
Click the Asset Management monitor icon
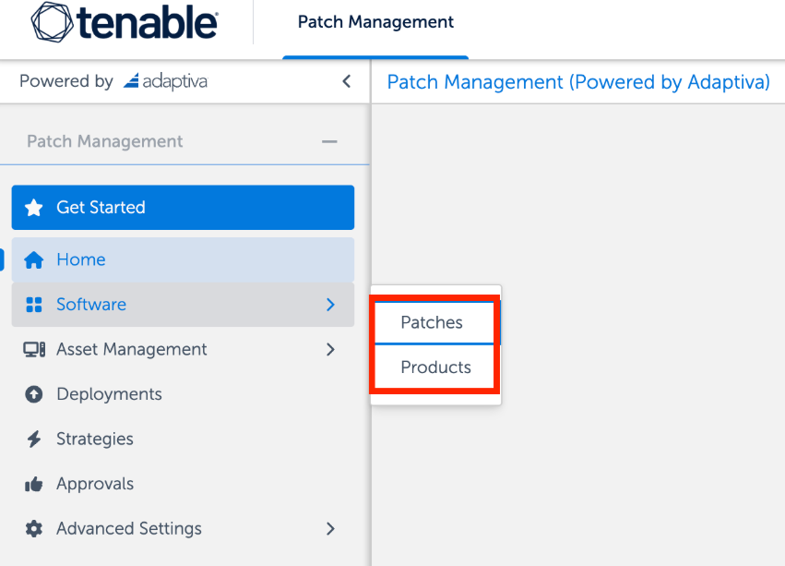[x=34, y=350]
